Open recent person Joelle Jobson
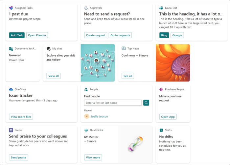The width and height of the screenshot is (230, 165). click(99, 116)
